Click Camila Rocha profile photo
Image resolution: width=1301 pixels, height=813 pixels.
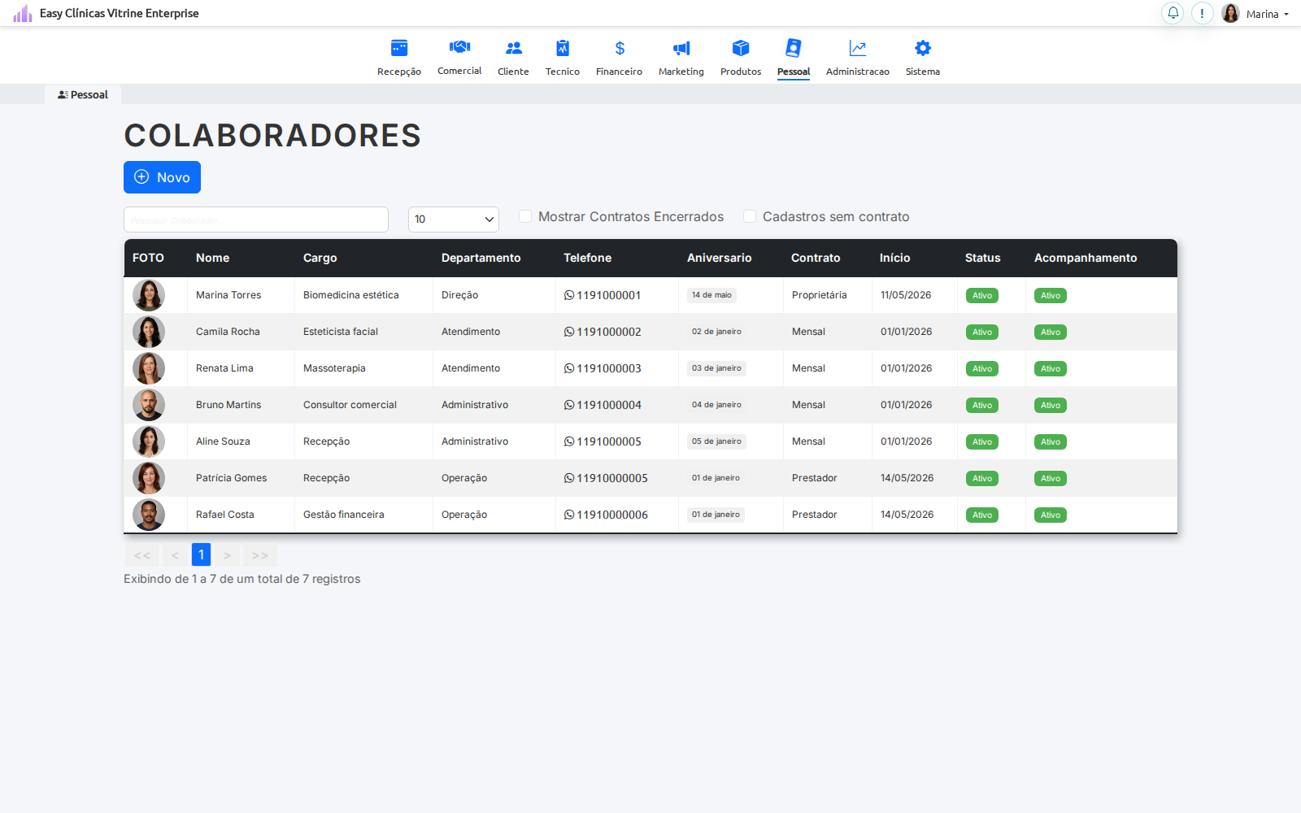[x=149, y=332]
